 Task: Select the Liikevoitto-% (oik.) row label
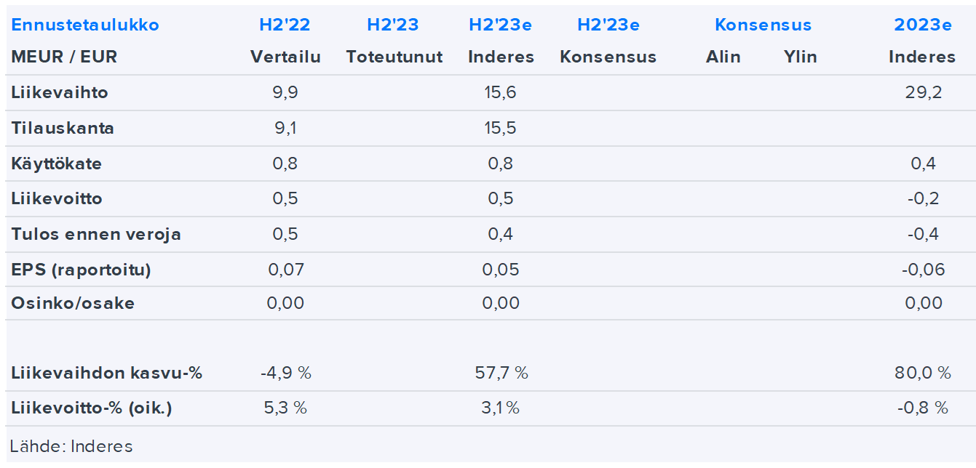[x=92, y=408]
